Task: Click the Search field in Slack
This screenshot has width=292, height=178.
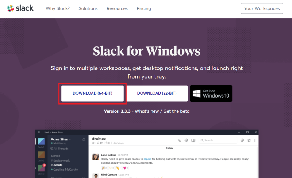Action: (218, 140)
